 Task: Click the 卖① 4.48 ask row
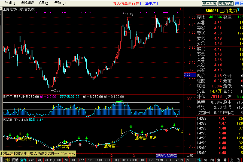tap(220, 43)
